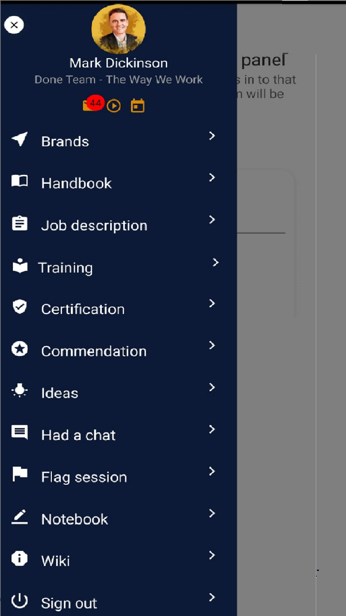Select the Ideas lightbulb icon
Viewport: 346px width, 616px height.
19,391
